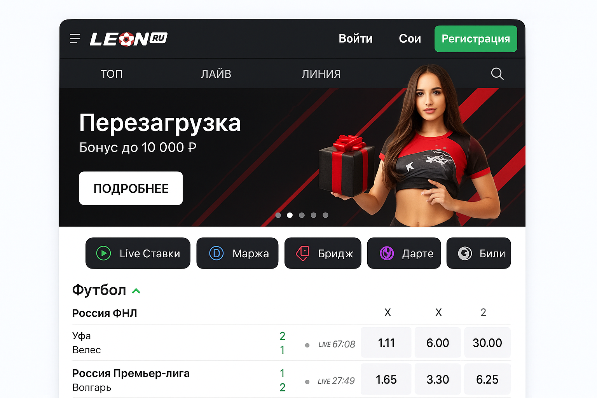Click the red card icon on Бридж
The height and width of the screenshot is (398, 597).
coord(303,253)
